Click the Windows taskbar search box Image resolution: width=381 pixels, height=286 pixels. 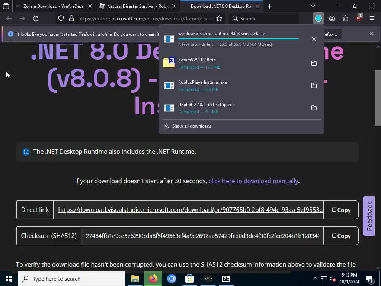pos(71,279)
